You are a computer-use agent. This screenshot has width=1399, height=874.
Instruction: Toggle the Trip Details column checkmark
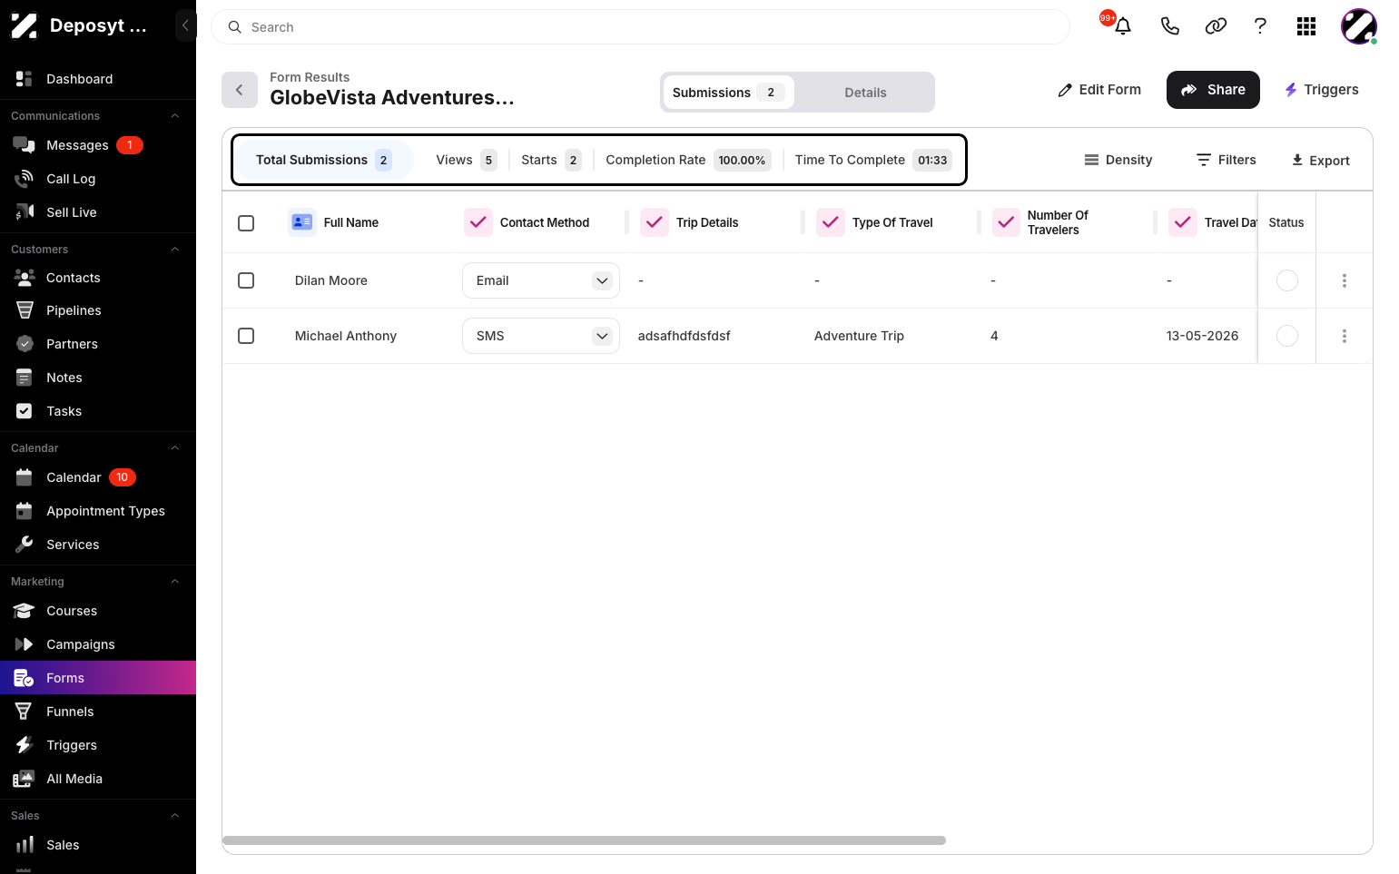[655, 222]
